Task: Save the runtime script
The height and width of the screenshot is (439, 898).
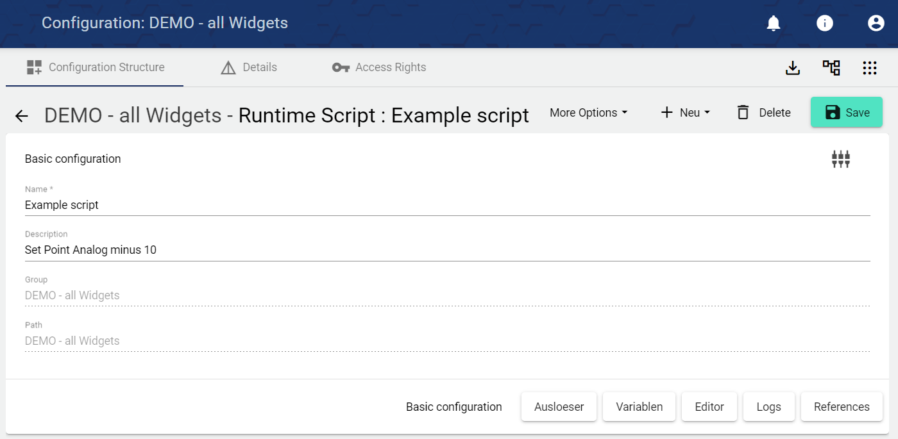Action: tap(846, 113)
